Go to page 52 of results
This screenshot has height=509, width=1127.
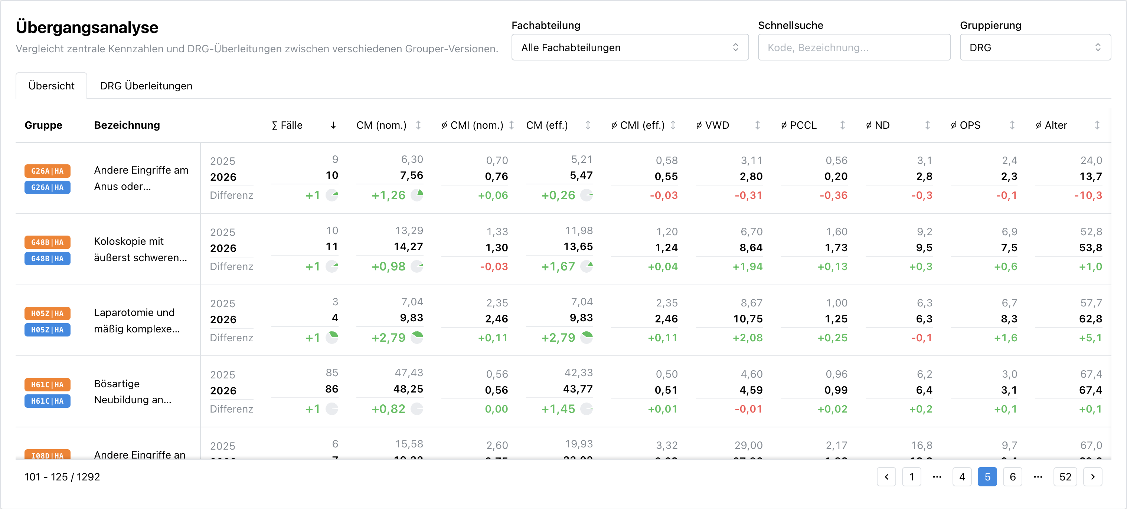[x=1065, y=477]
